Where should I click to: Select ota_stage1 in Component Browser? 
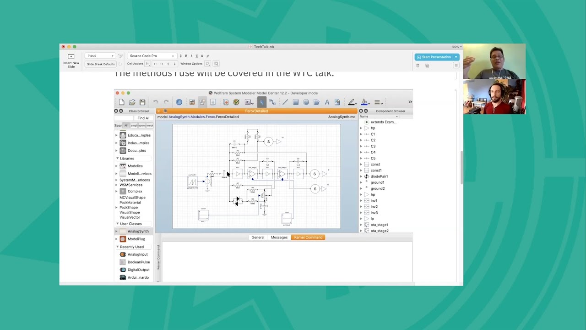379,225
